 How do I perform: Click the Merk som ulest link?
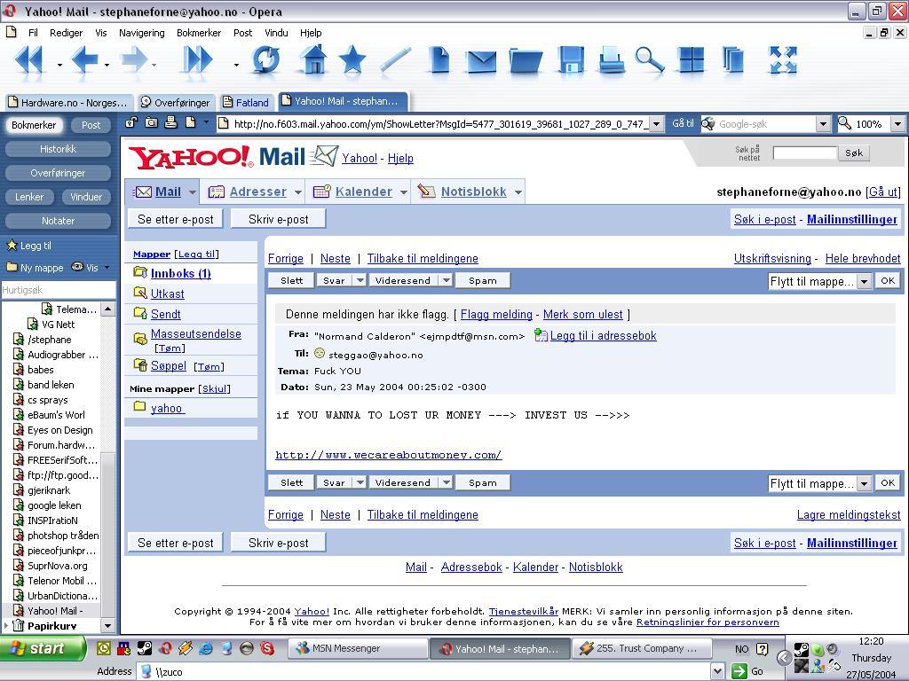coord(582,315)
